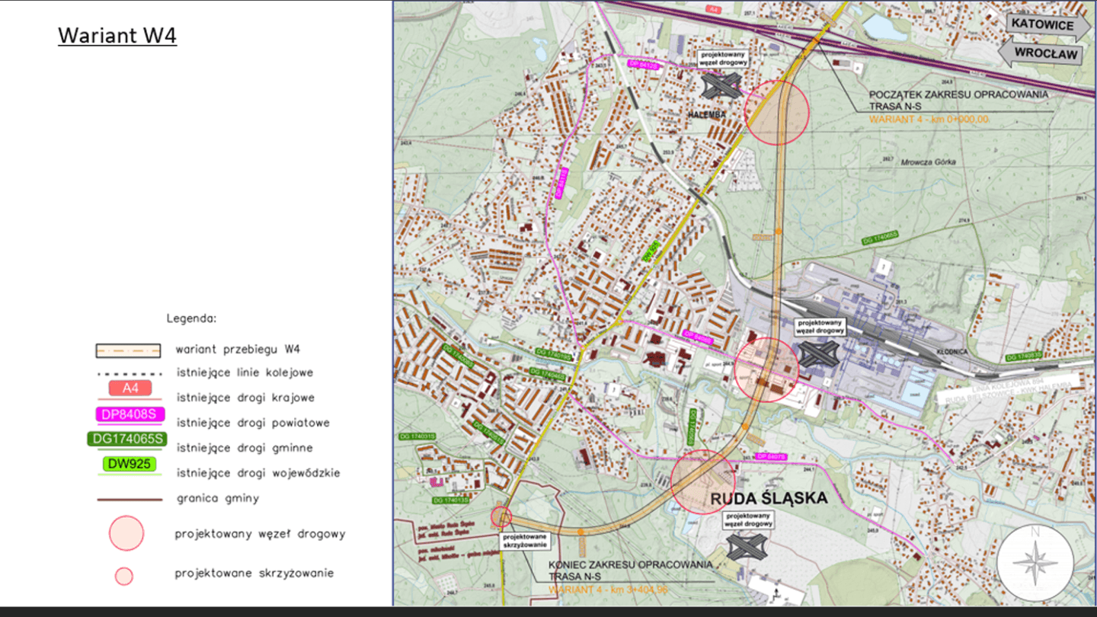Click the orange "WARIANT 4 - km 3+404,96" text
This screenshot has height=617, width=1097.
pos(608,589)
